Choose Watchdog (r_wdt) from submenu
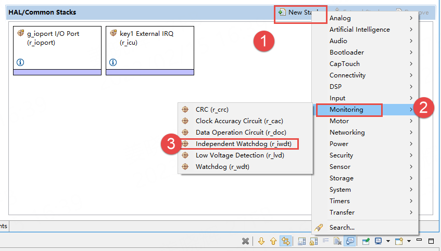 point(222,167)
